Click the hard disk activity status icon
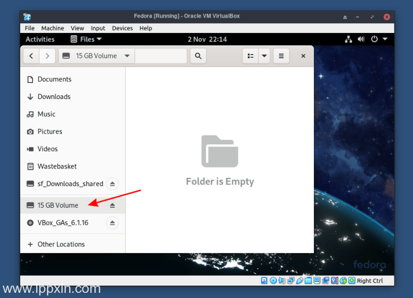This screenshot has height=298, width=413. tap(264, 280)
